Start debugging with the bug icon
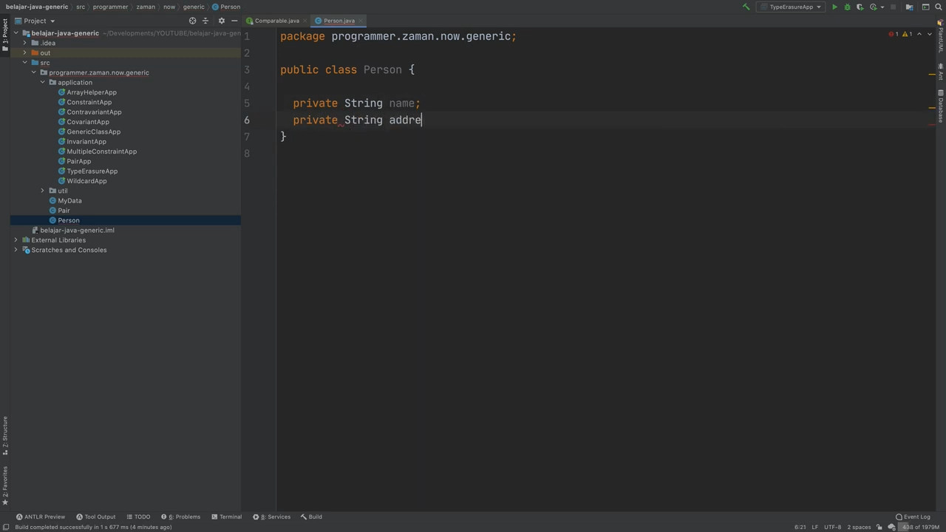Viewport: 946px width, 532px height. (847, 7)
